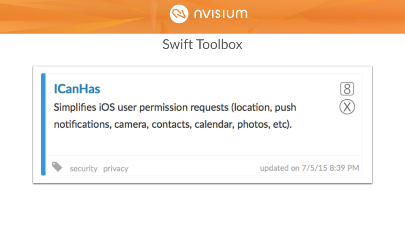
Task: Click the "notifications, camera, contacts" description line
Action: [172, 124]
